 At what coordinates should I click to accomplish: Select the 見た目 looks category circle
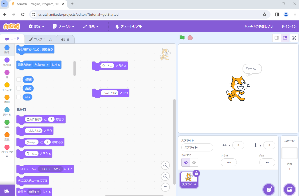click(x=7, y=60)
